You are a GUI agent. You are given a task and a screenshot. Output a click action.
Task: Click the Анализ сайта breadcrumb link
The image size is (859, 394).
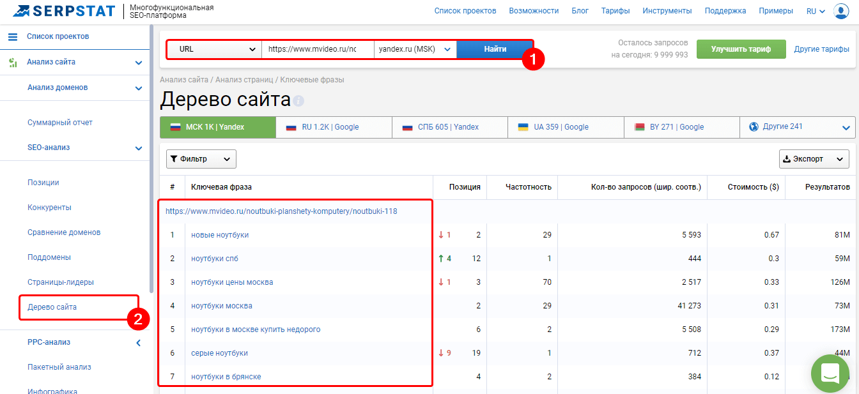pos(184,80)
